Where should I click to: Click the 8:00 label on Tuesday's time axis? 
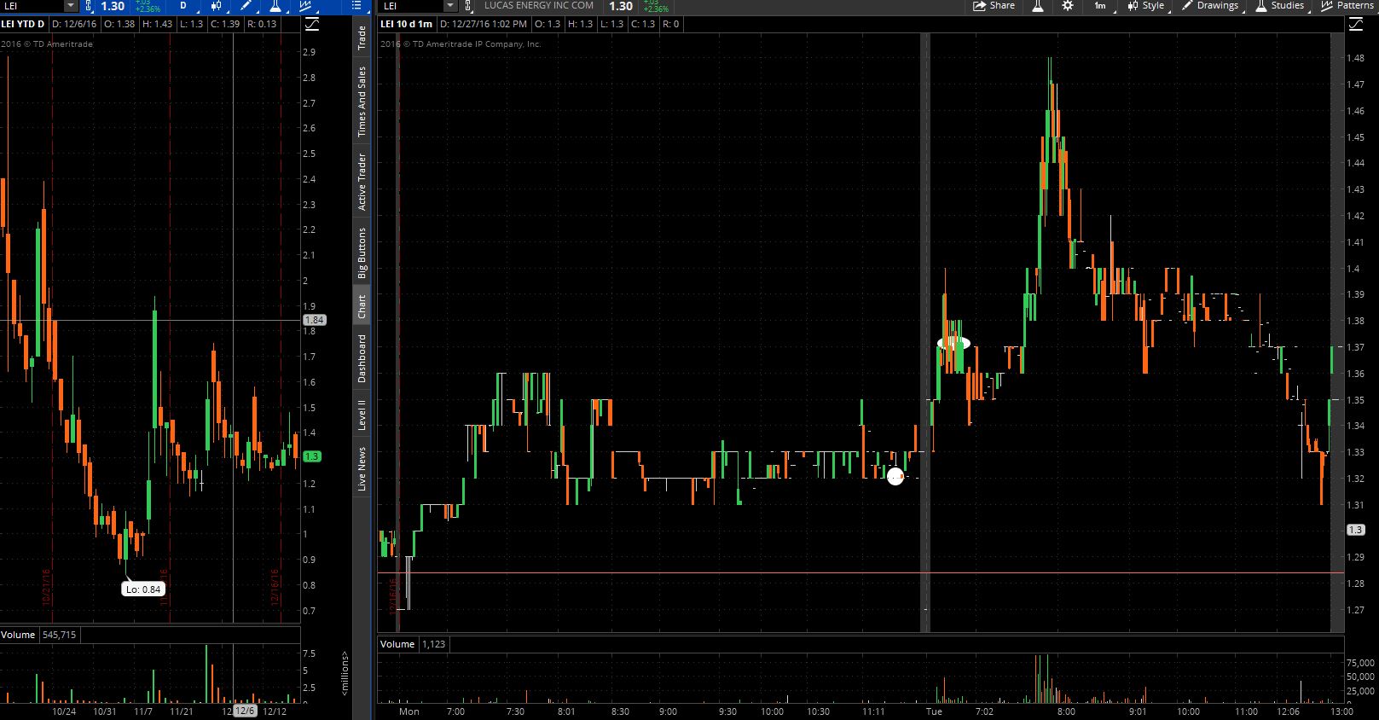[x=1066, y=711]
